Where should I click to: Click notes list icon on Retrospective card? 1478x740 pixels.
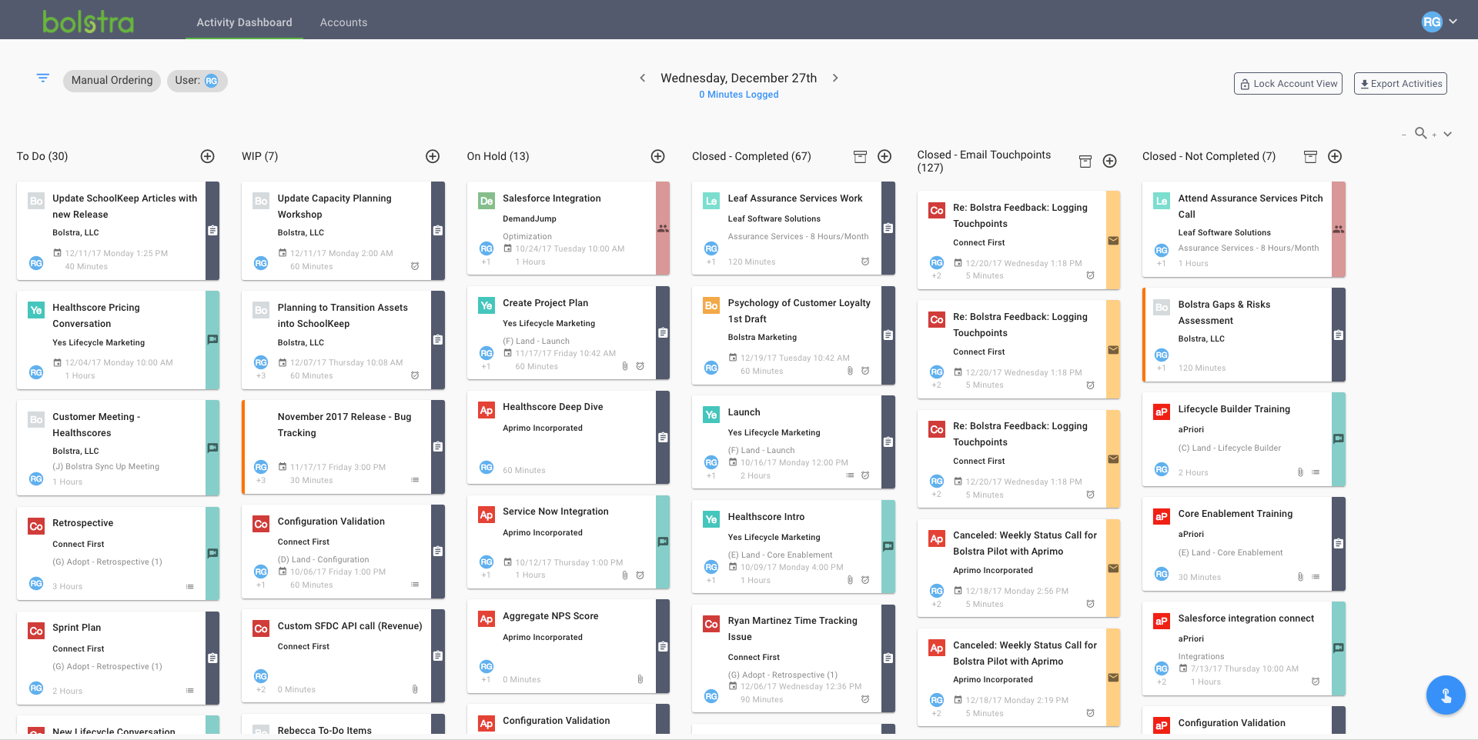pyautogui.click(x=189, y=586)
